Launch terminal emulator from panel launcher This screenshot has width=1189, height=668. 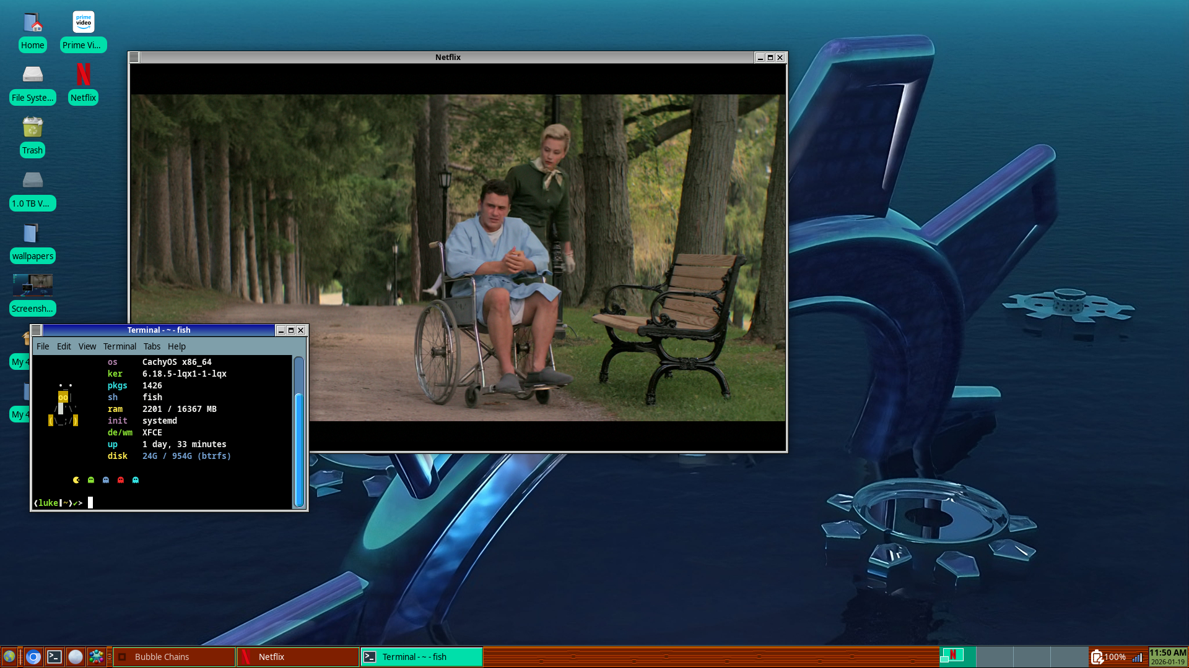[54, 657]
